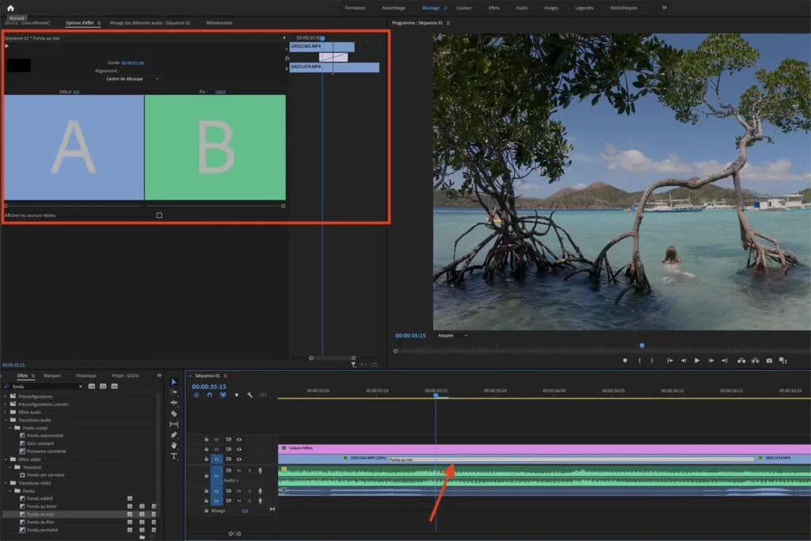
Task: Collapse the Effets vidéo folder
Action: [6, 459]
